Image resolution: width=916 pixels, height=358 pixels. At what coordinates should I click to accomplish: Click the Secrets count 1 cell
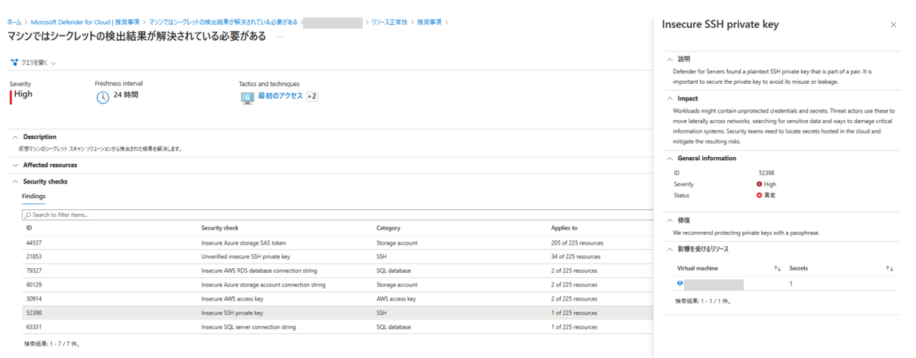tap(791, 284)
